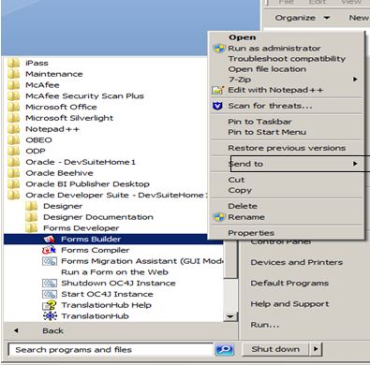The height and width of the screenshot is (365, 370).
Task: Click the shield icon next to Rename
Action: [218, 217]
